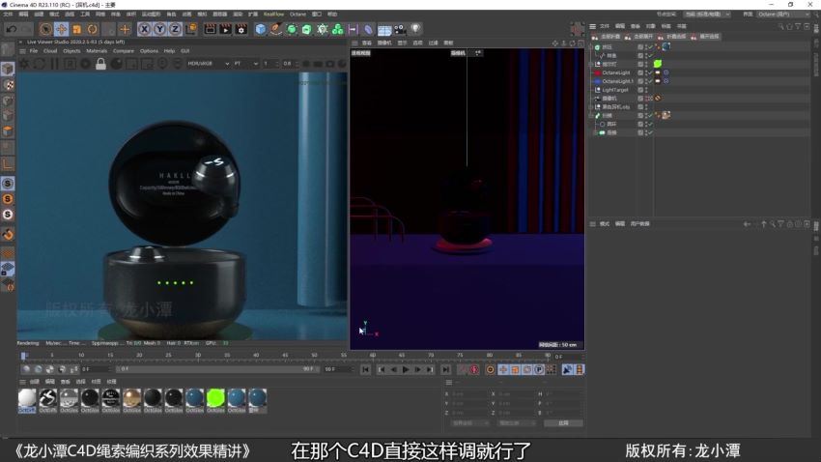
Task: Open the Octane layout dropdown at top right
Action: point(785,14)
